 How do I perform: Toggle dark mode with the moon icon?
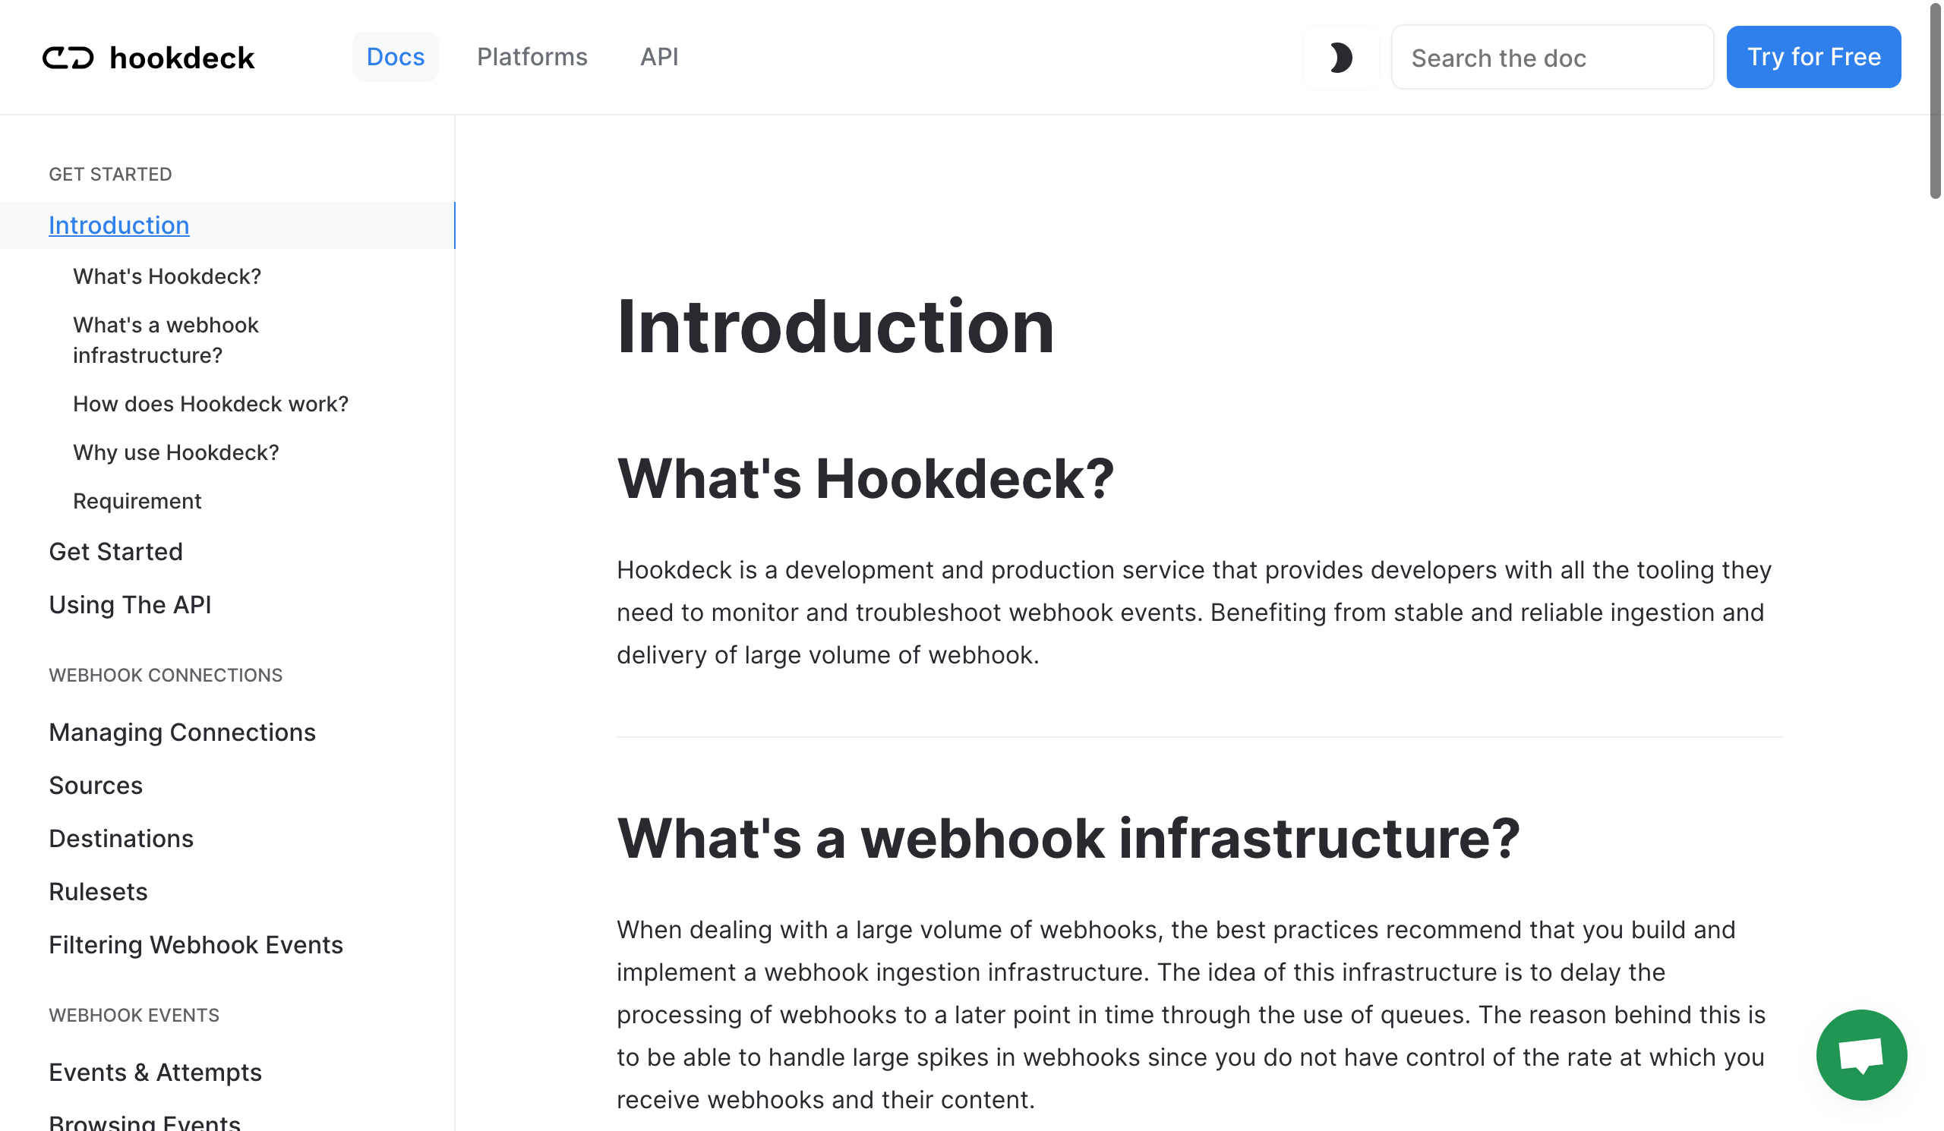tap(1341, 58)
